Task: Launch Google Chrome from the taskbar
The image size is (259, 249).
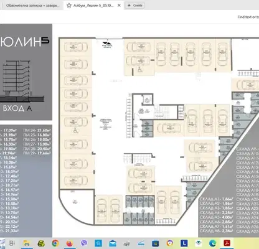Action: (x=55, y=243)
